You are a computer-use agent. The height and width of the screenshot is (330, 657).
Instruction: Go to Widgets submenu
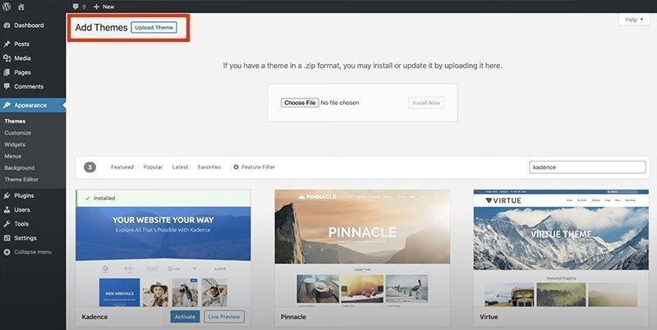[15, 144]
